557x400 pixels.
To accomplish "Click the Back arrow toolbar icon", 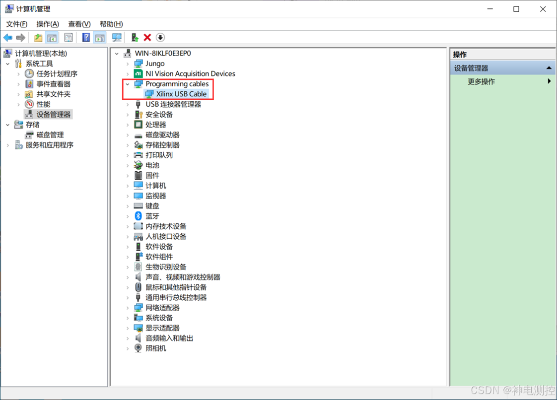I will click(8, 37).
